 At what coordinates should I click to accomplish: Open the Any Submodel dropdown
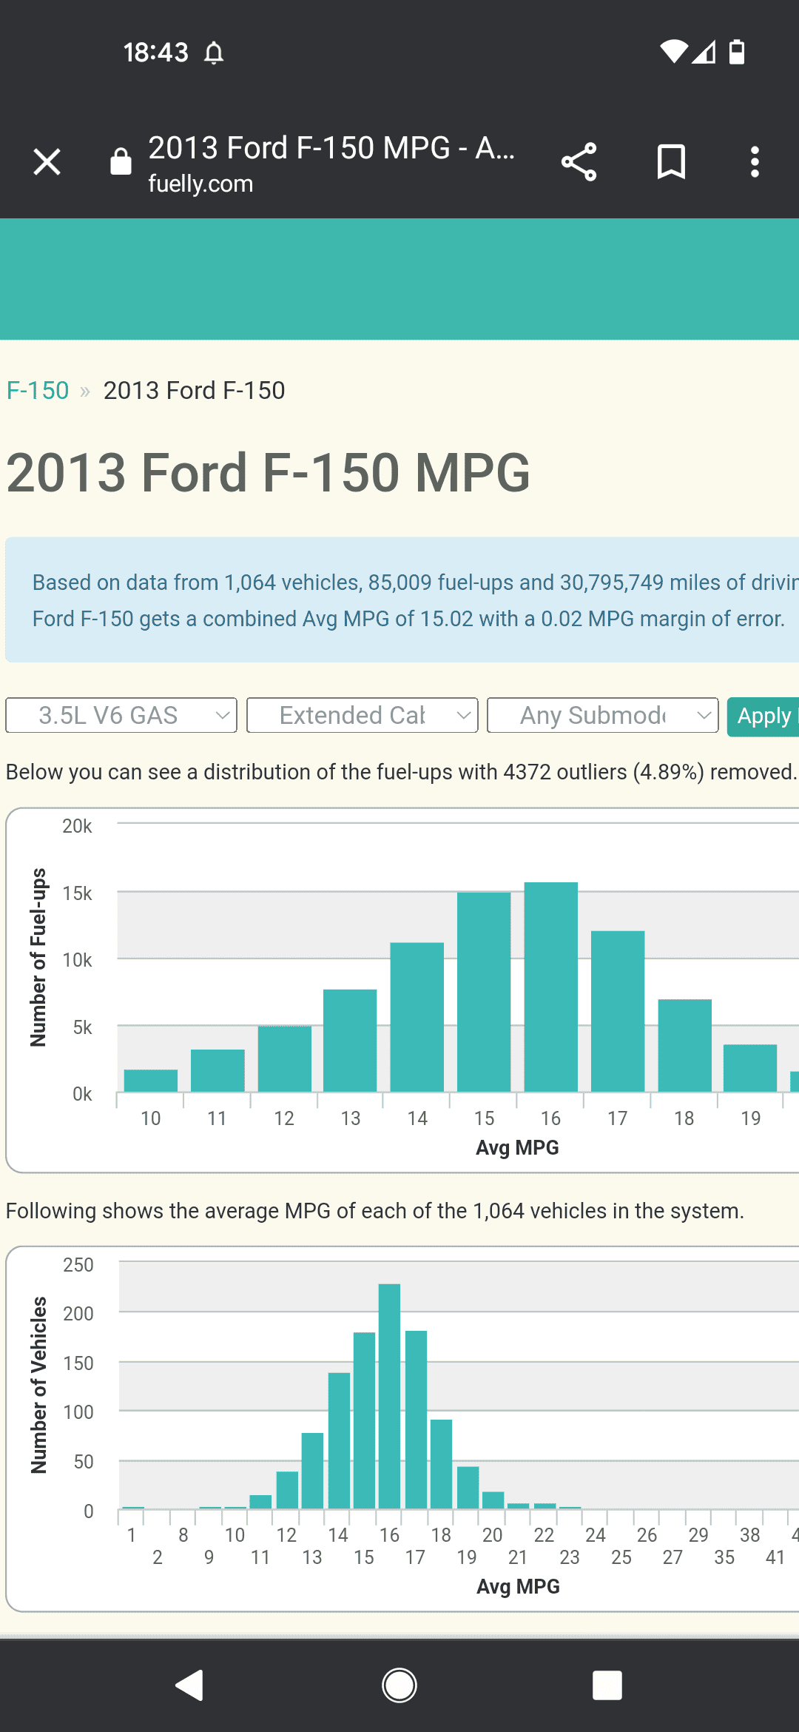(x=603, y=715)
